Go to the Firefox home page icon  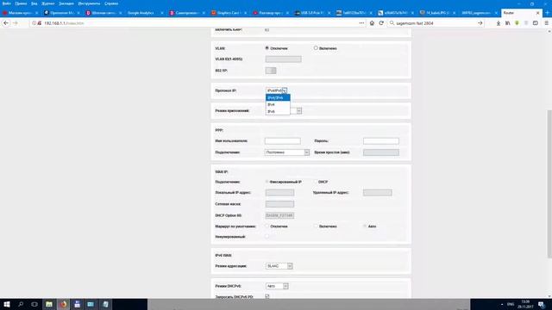pos(372,23)
